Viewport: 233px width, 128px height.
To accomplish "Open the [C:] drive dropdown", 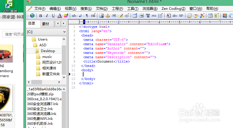I will point(46,32).
